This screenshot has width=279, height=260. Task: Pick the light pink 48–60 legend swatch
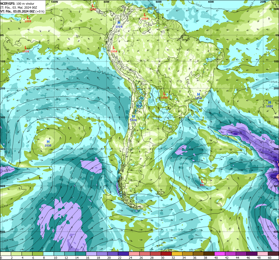263,254
